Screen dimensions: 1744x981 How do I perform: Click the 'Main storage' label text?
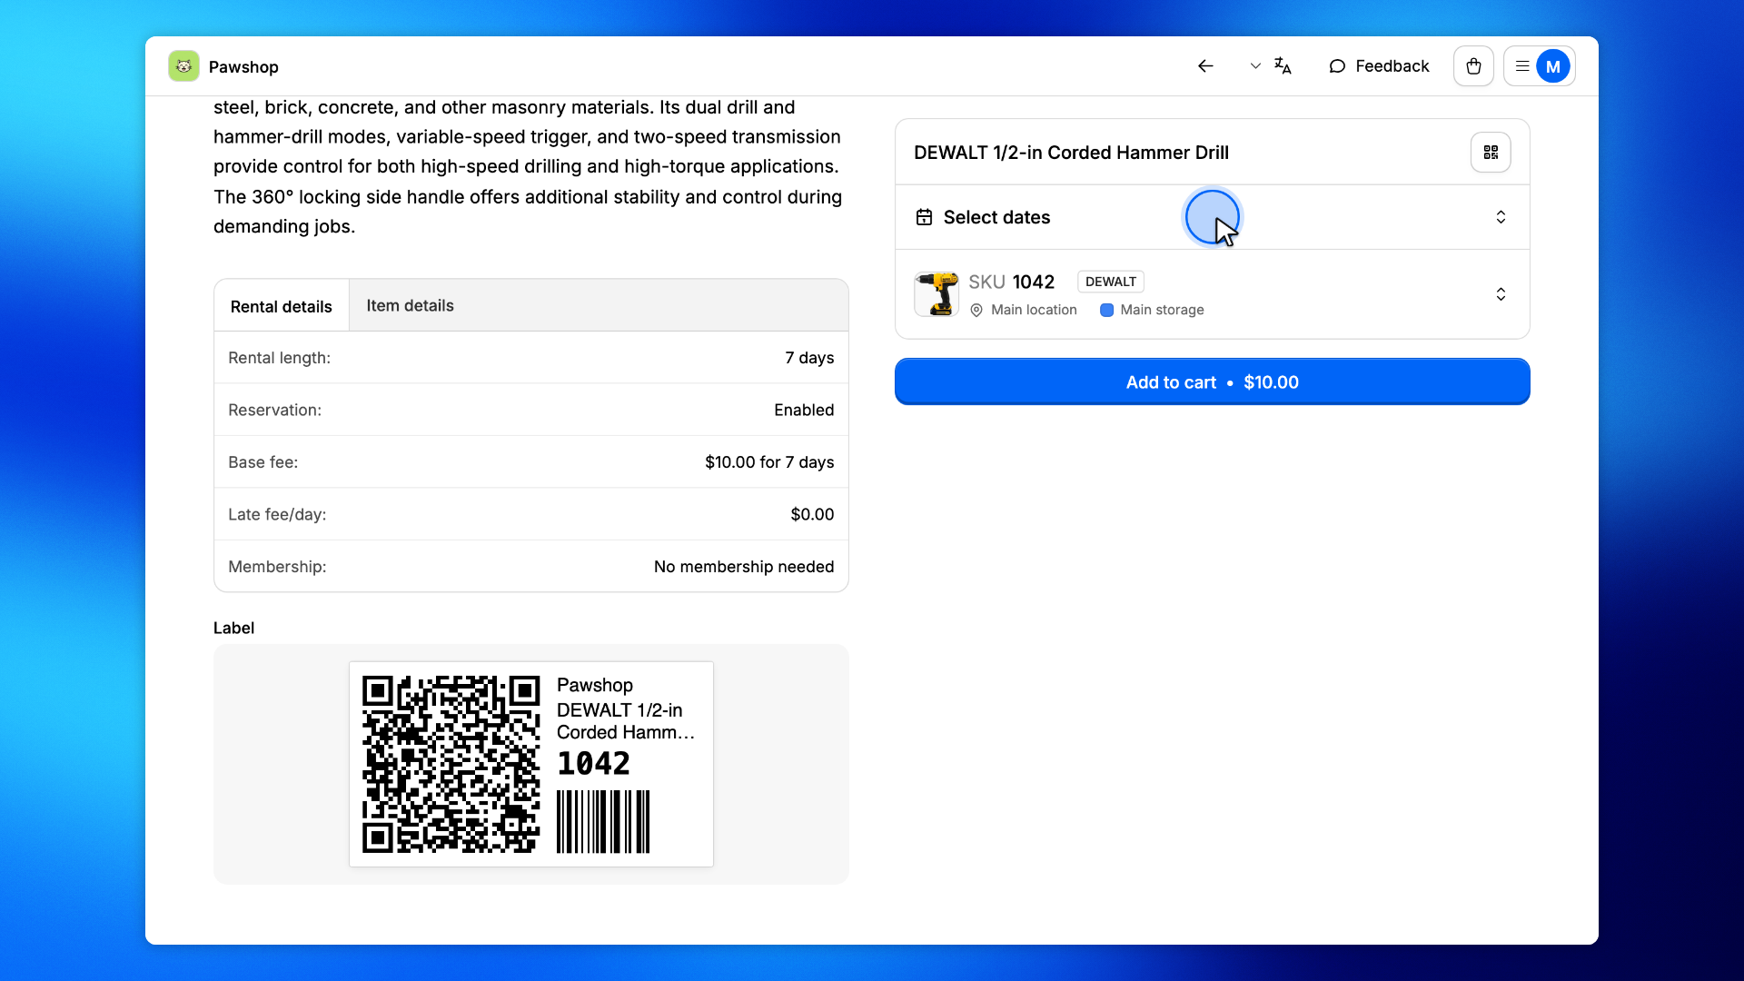coord(1162,310)
